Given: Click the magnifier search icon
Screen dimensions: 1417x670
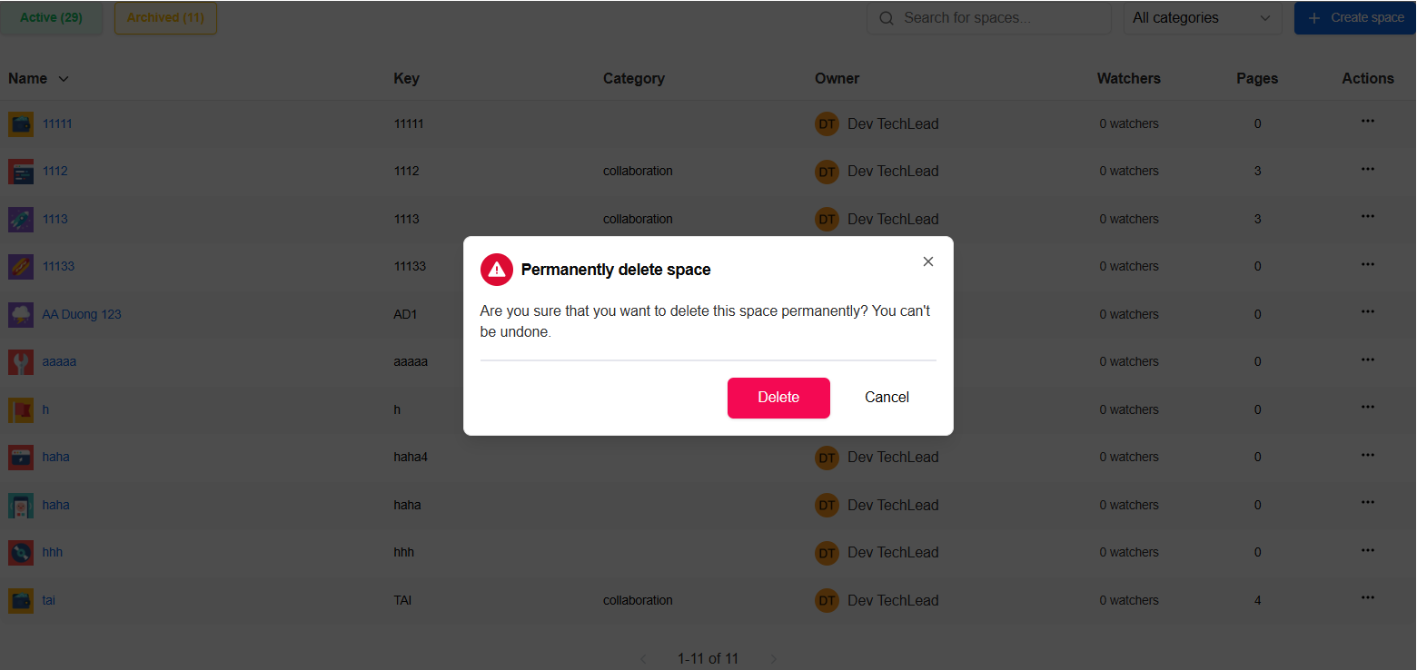Looking at the screenshot, I should pyautogui.click(x=886, y=17).
